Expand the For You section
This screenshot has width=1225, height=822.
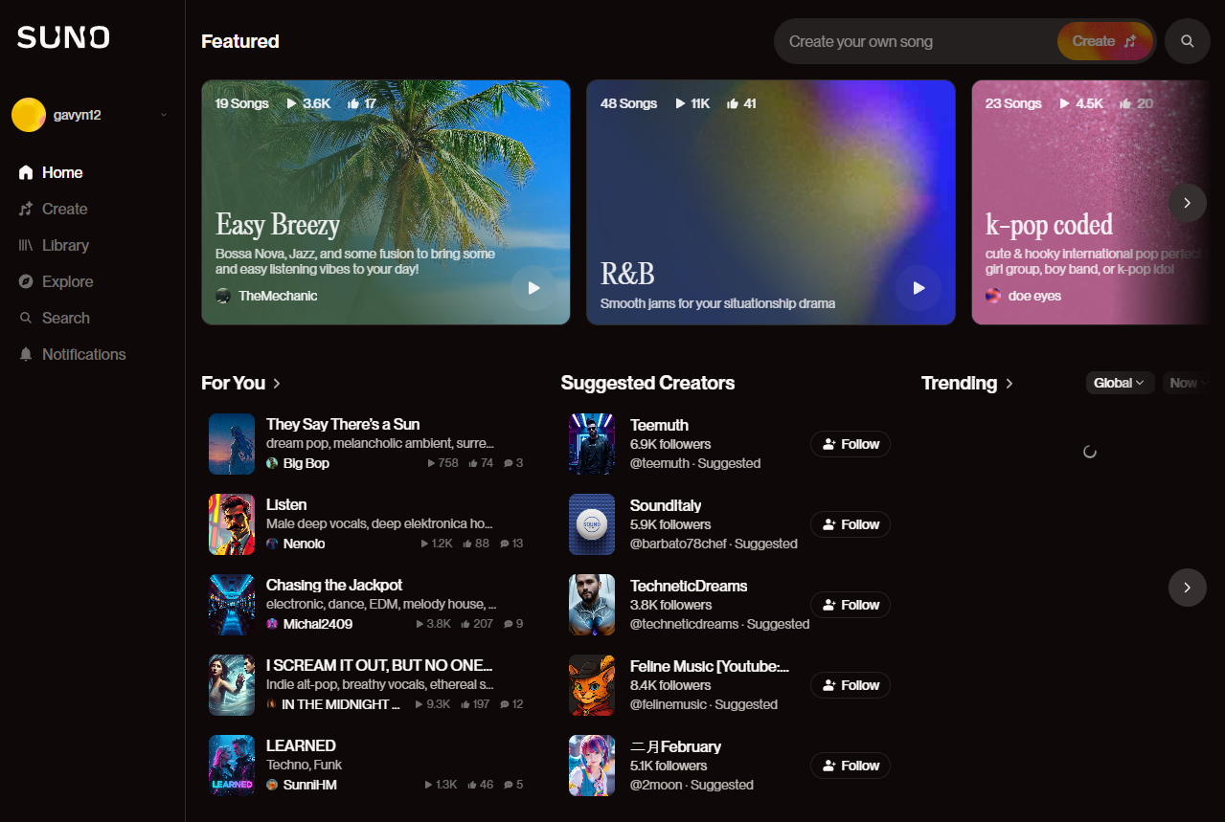click(x=241, y=383)
